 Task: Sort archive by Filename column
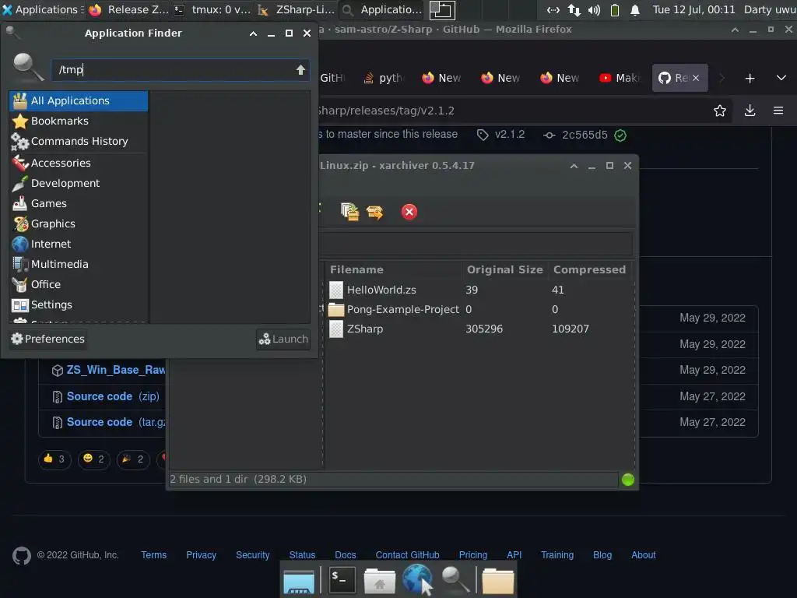(393, 269)
